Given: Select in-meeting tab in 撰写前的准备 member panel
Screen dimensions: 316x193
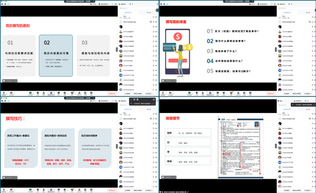Looking at the screenshot, I should point(287,12).
